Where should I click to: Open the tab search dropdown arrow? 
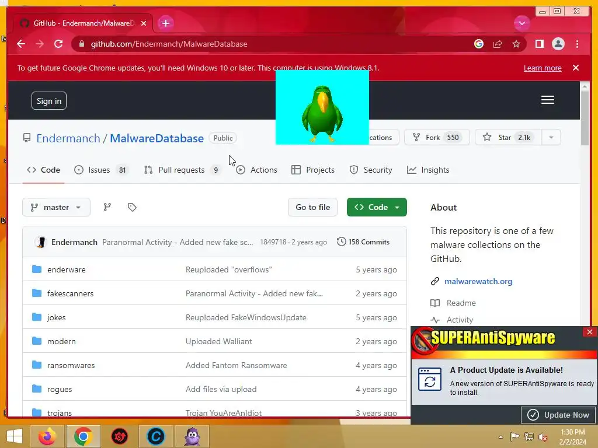tap(521, 23)
